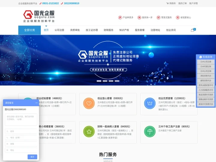Click 其他许可资质代办 in consultation sidebar
The width and height of the screenshot is (216, 162).
tap(206, 104)
